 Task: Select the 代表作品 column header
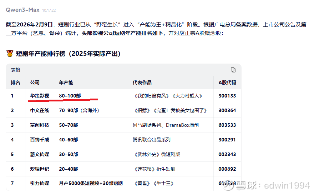point(142,82)
